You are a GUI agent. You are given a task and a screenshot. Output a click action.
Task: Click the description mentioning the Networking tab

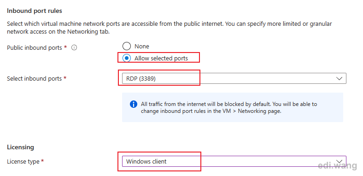(170, 28)
